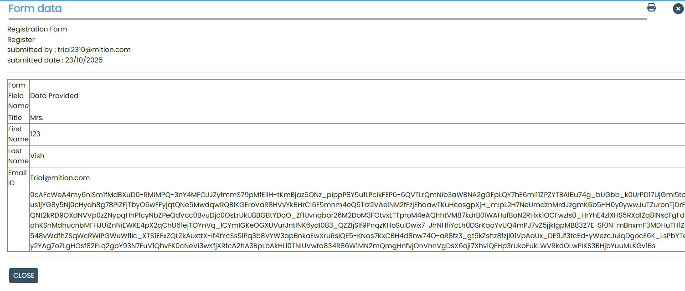Image resolution: width=685 pixels, height=291 pixels.
Task: Click the Form data heading
Action: pos(35,9)
